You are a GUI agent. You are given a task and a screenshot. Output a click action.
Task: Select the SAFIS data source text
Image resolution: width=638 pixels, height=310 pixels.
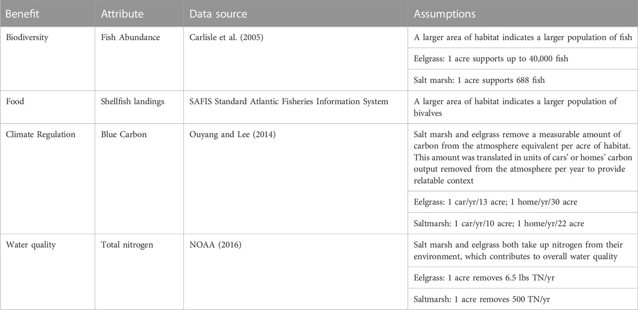point(289,101)
